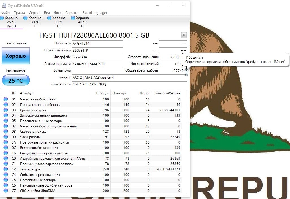This screenshot has height=199, width=290.
Task: Click status orb for Часы работы
Action: 6,137
